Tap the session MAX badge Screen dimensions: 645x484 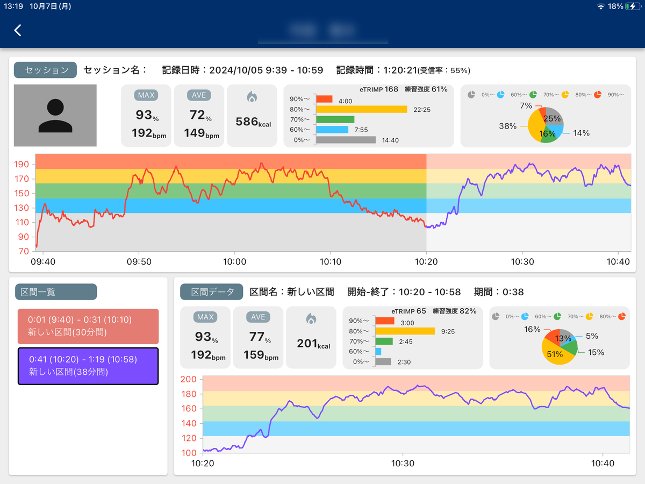(146, 95)
